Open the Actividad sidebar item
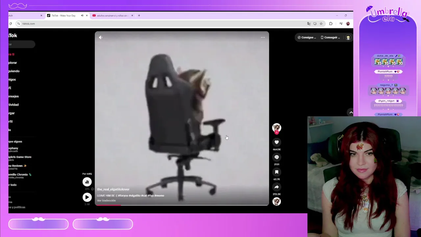 [13, 105]
